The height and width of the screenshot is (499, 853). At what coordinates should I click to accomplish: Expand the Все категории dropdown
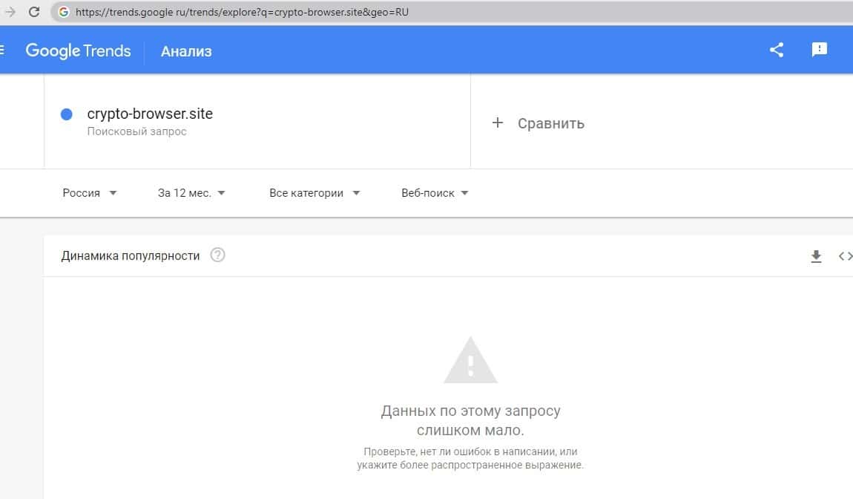click(314, 193)
